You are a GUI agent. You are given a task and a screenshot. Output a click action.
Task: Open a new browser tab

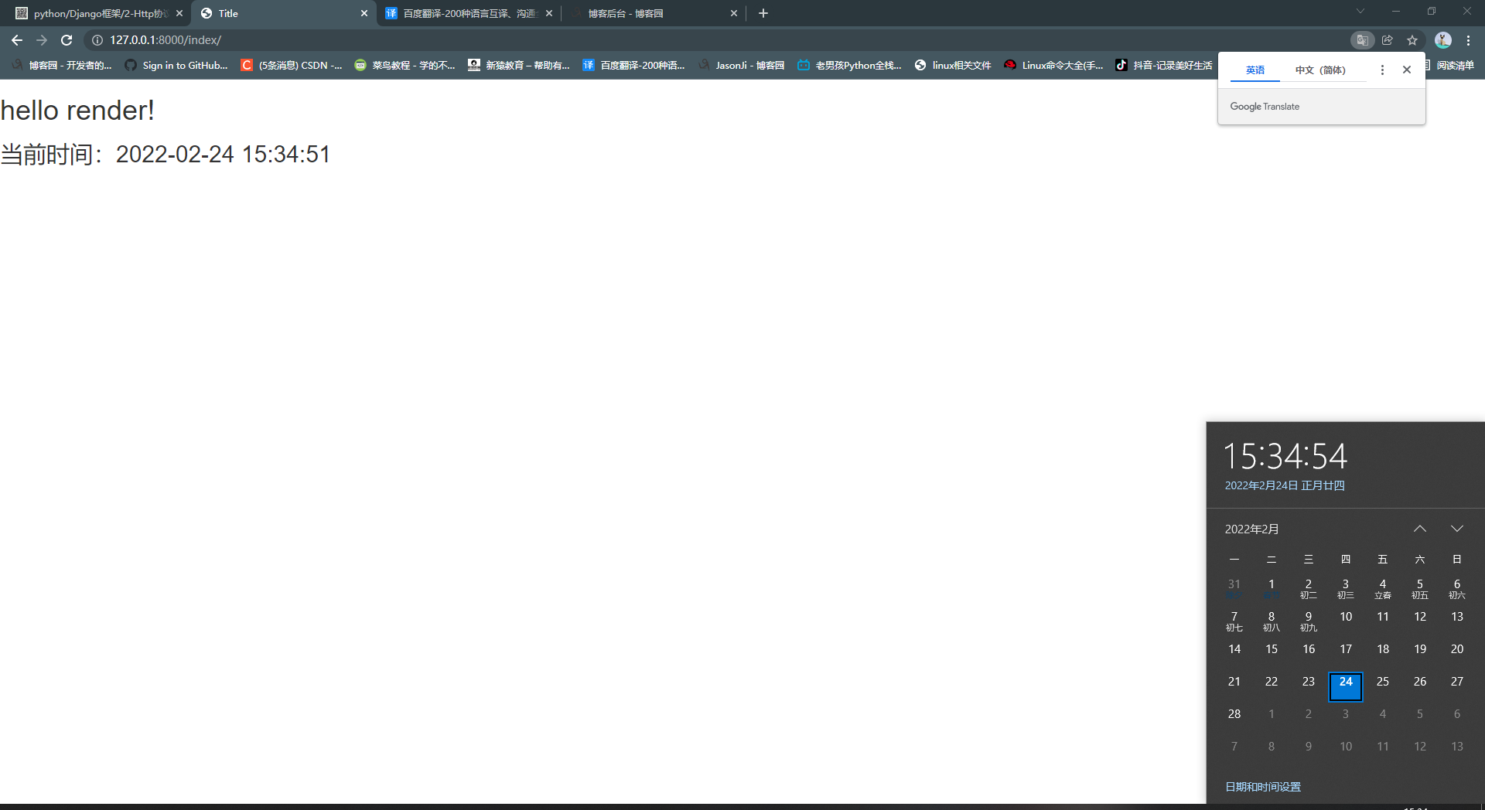(x=763, y=13)
